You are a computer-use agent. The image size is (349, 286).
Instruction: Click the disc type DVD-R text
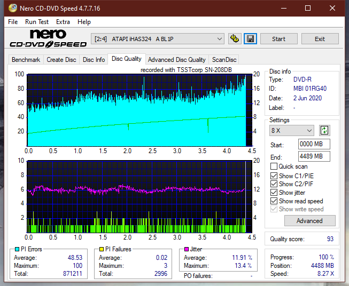(303, 80)
